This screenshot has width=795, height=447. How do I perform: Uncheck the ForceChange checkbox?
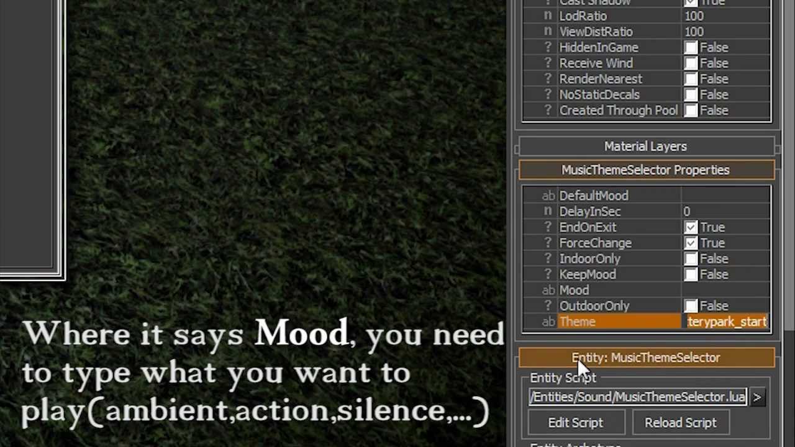[x=691, y=243]
